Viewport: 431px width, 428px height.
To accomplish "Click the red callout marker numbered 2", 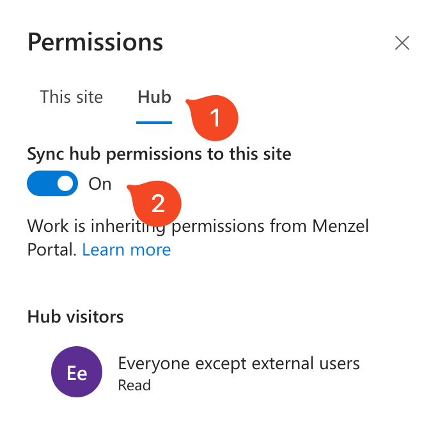I will point(158,203).
